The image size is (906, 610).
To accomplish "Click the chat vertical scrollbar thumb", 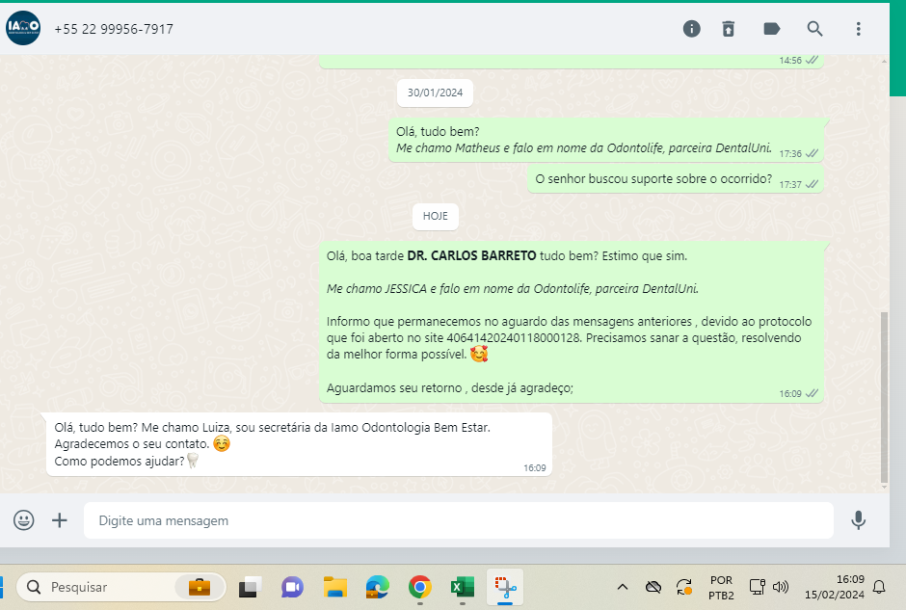I will tap(884, 397).
